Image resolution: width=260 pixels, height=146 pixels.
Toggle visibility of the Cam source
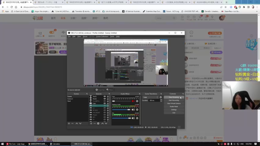tap(105, 103)
